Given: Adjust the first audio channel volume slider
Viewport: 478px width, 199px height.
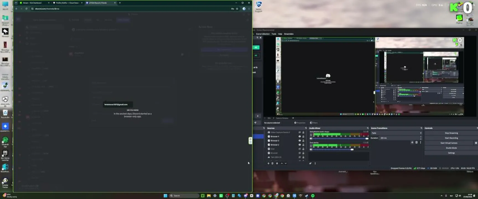Looking at the screenshot, I should [341, 138].
